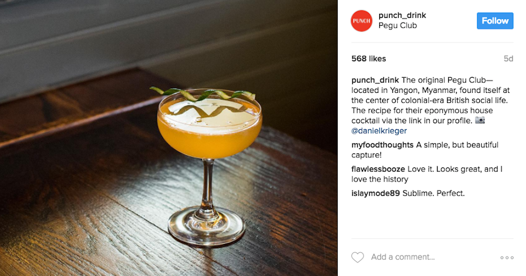Click the cocktail glass photo
Screen dimensions: 526x276
169,138
